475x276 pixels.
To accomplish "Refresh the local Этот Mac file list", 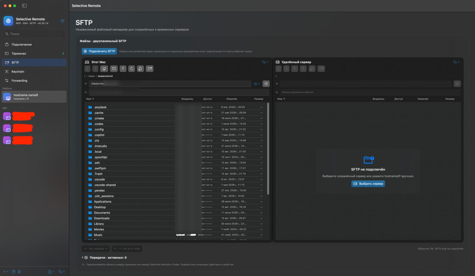I will pyautogui.click(x=132, y=69).
